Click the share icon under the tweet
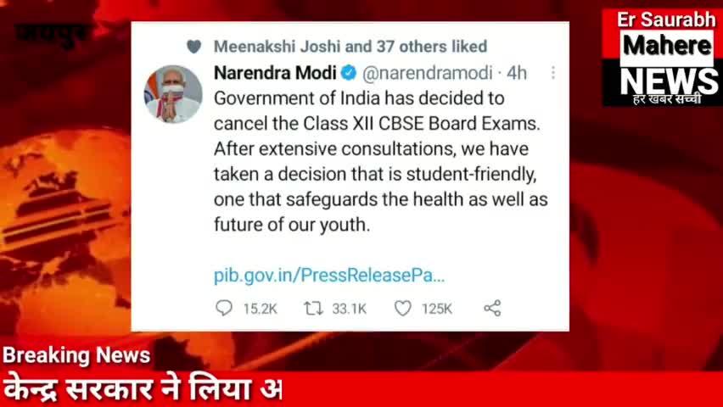Viewport: 723px width, 407px height. 492,308
